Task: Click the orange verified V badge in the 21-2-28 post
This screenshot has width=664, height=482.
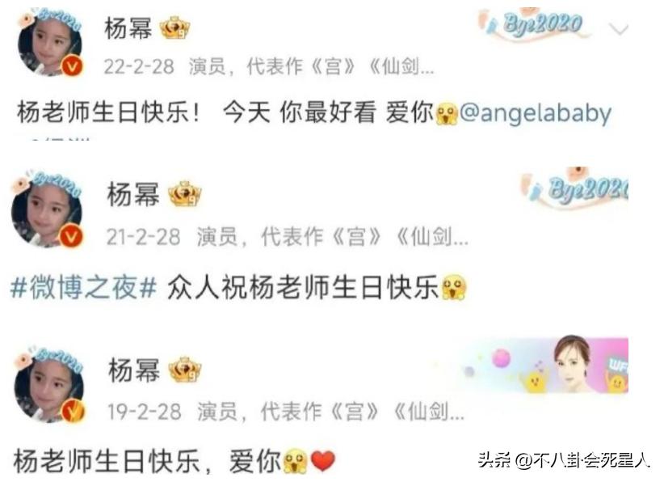Action: point(71,236)
